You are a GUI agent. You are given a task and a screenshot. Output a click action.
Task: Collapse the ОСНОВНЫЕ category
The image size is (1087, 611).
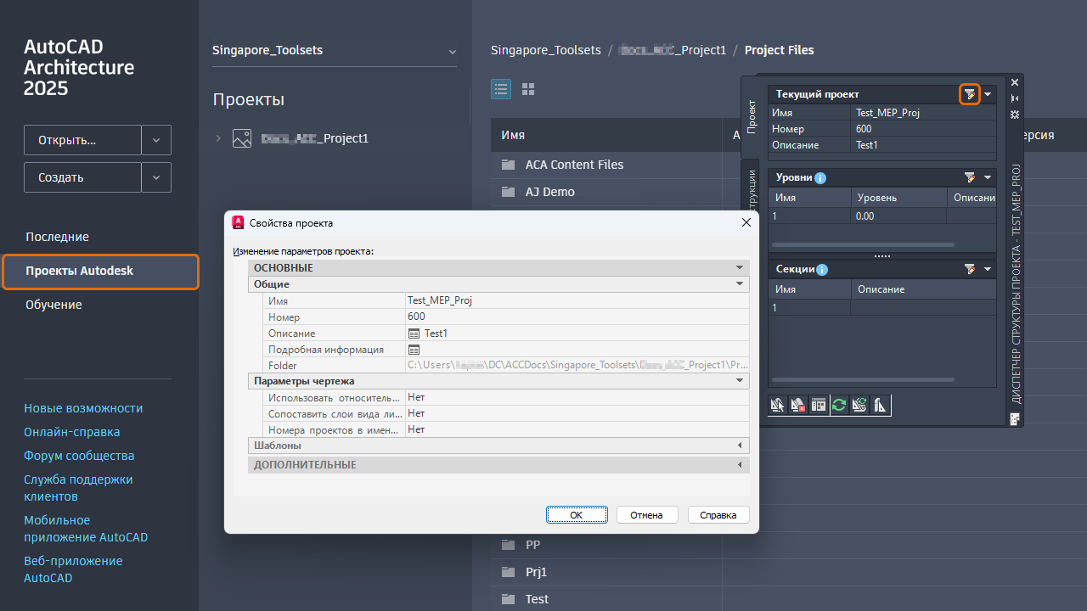[x=740, y=268]
